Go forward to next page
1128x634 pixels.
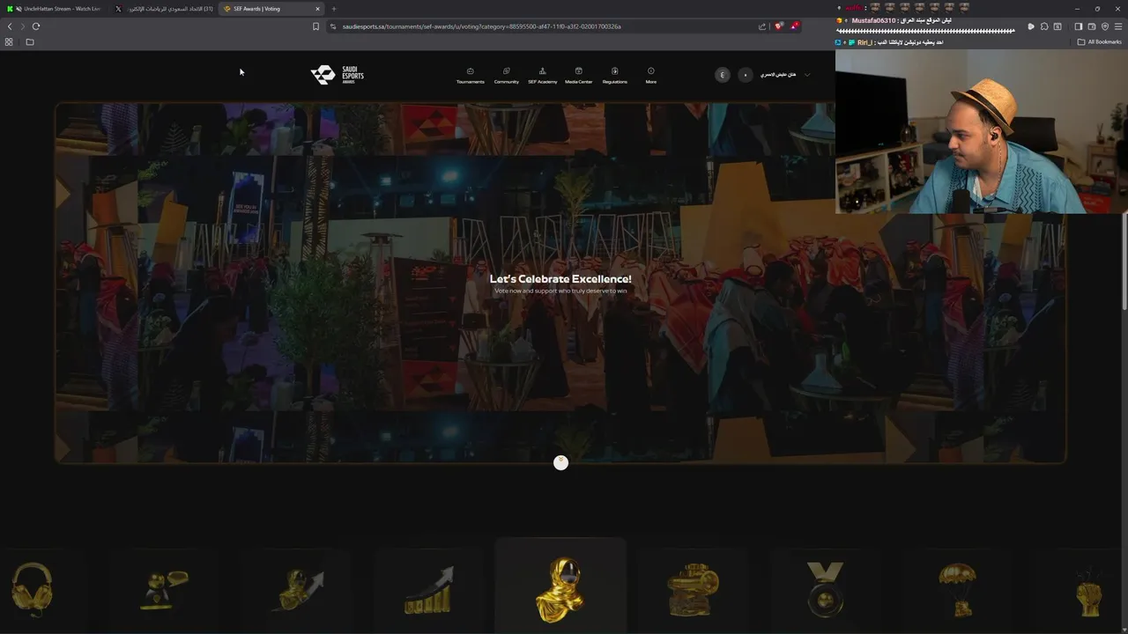23,26
